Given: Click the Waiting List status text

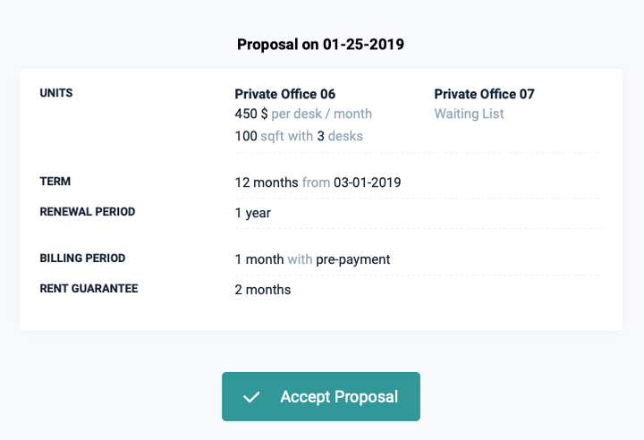Looking at the screenshot, I should pyautogui.click(x=469, y=114).
